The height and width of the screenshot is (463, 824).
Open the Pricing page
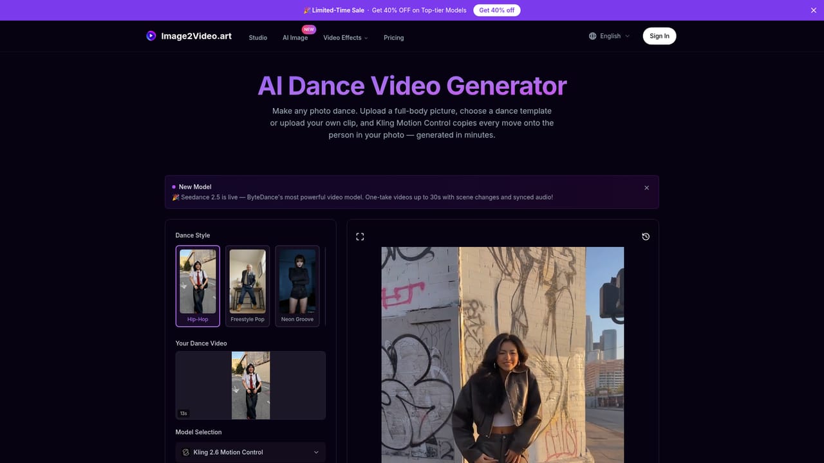394,38
